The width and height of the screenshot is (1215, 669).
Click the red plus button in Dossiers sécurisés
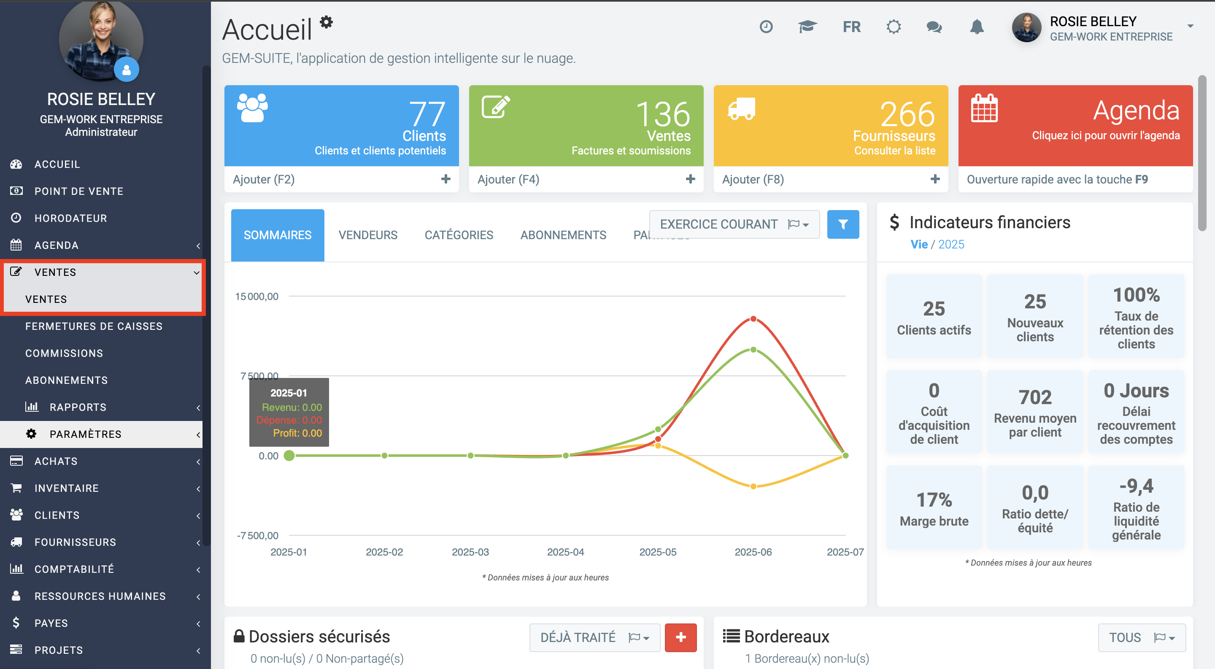pos(680,637)
